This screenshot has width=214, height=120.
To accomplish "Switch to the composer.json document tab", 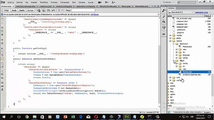I will coord(46,6).
